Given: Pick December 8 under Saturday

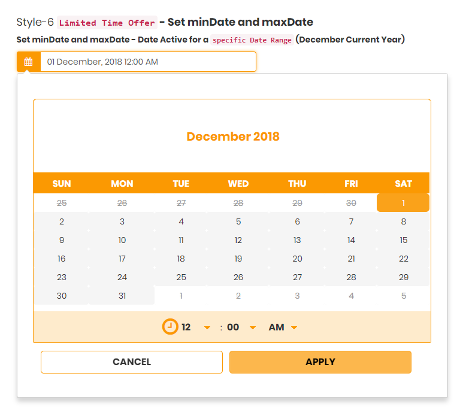Looking at the screenshot, I should (403, 221).
